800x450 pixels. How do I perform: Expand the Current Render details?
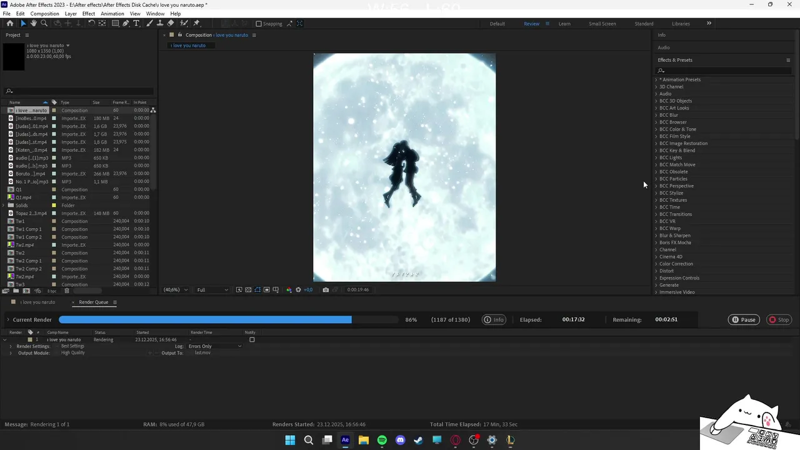(x=8, y=319)
